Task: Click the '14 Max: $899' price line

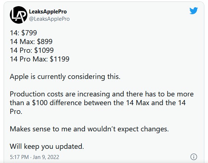Action: point(31,41)
